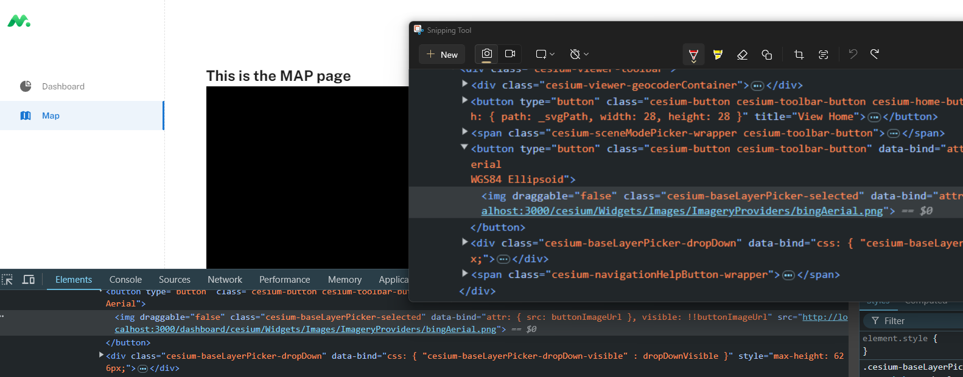Switch to the Console tab

click(x=125, y=280)
